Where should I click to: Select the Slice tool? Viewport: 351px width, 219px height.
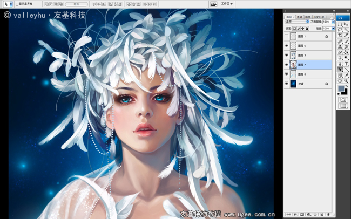pos(346,36)
